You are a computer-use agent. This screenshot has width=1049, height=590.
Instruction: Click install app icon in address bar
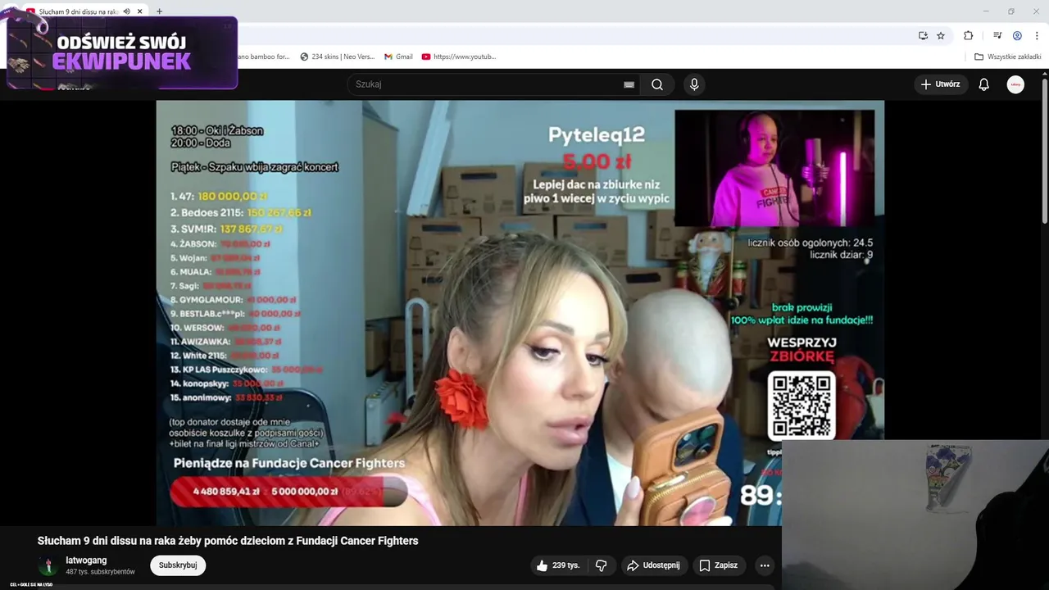pos(923,35)
